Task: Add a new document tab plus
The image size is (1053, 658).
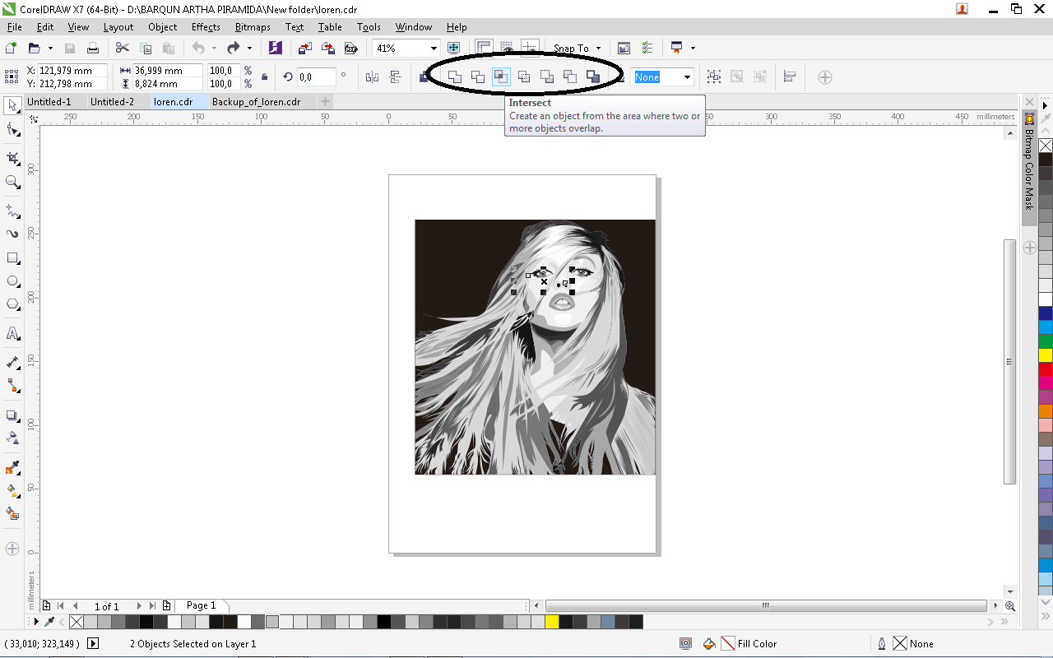Action: click(x=326, y=102)
